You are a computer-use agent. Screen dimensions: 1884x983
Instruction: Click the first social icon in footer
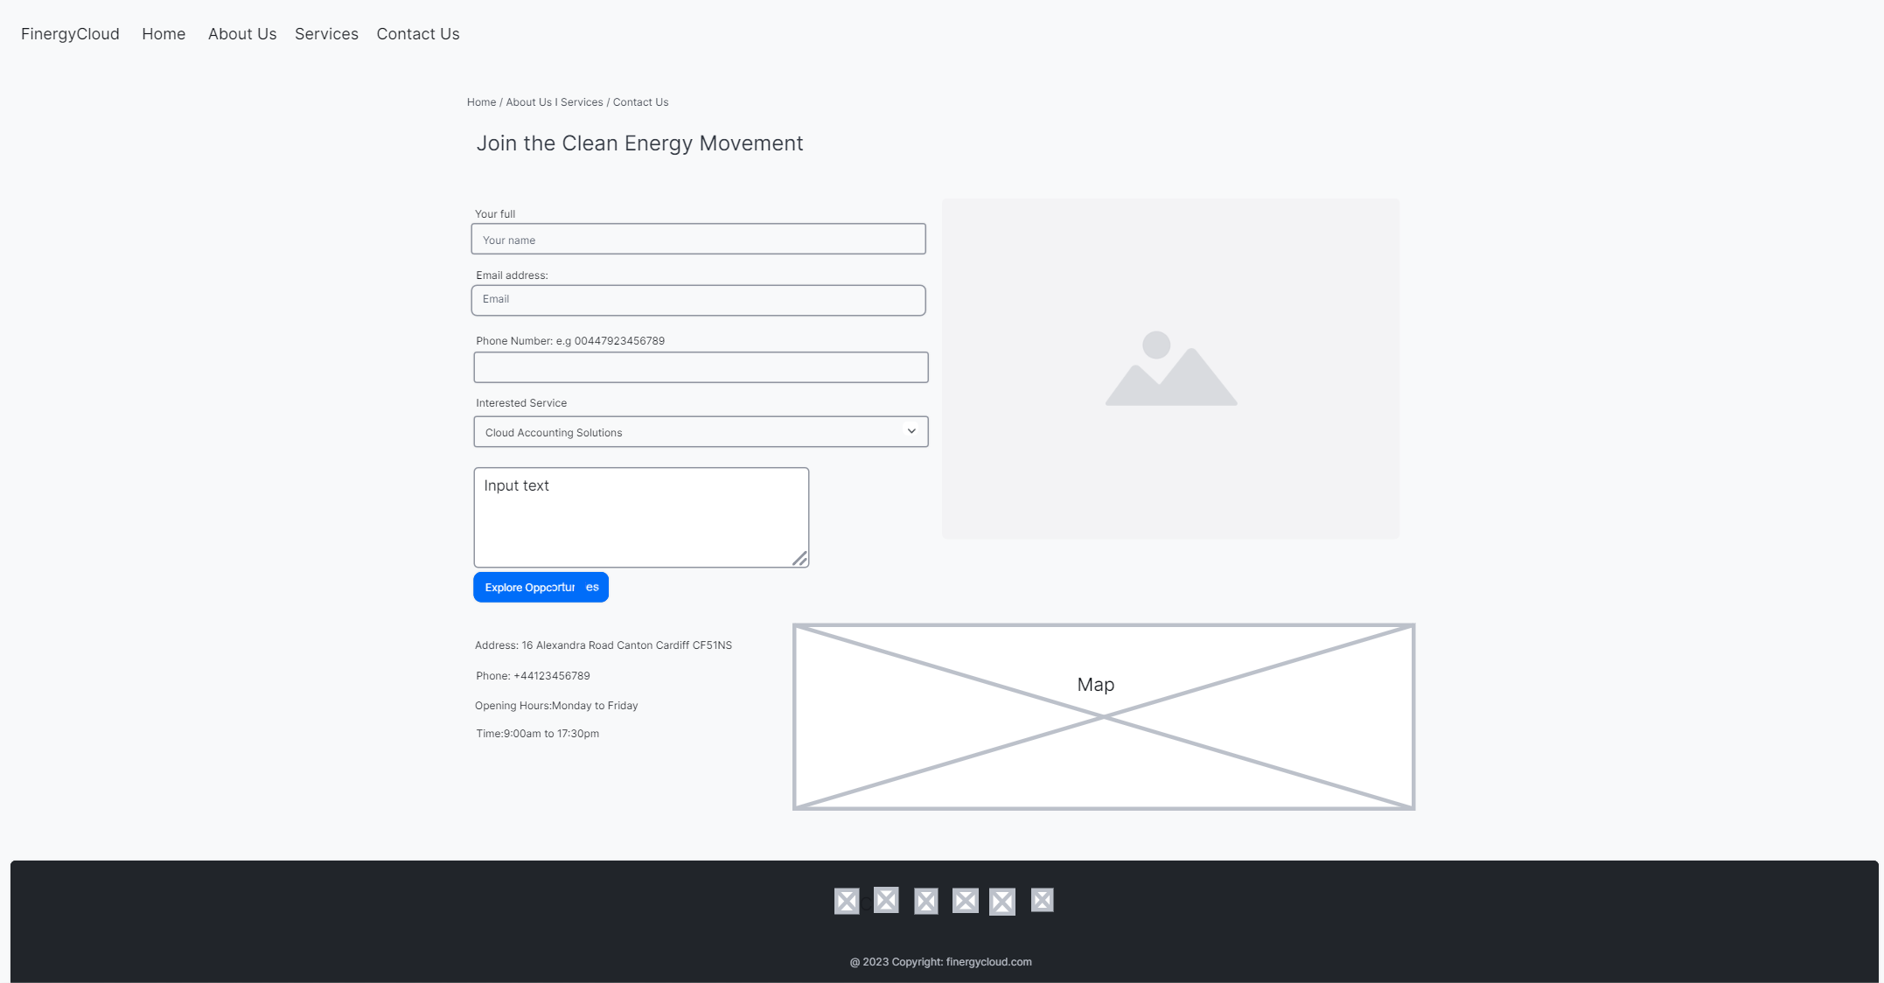(846, 902)
